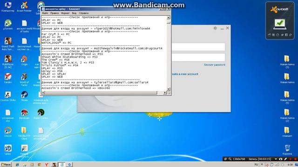This screenshot has width=298, height=167.
Task: Click the system tray clock showing 6:30
Action: click(290, 165)
